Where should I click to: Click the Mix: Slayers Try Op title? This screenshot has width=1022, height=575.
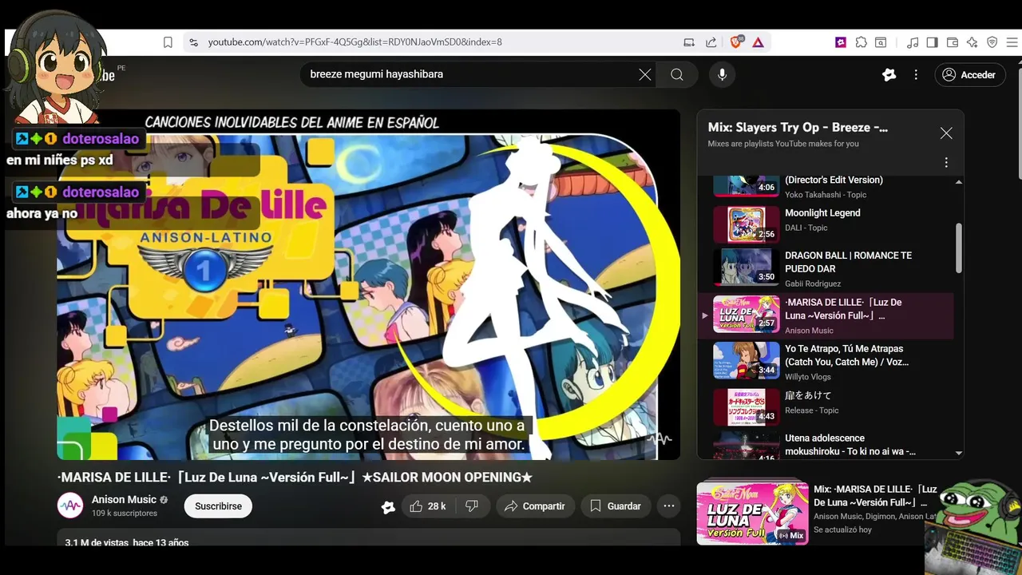[798, 128]
